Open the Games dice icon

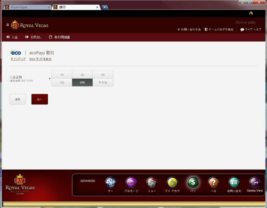pos(111,182)
